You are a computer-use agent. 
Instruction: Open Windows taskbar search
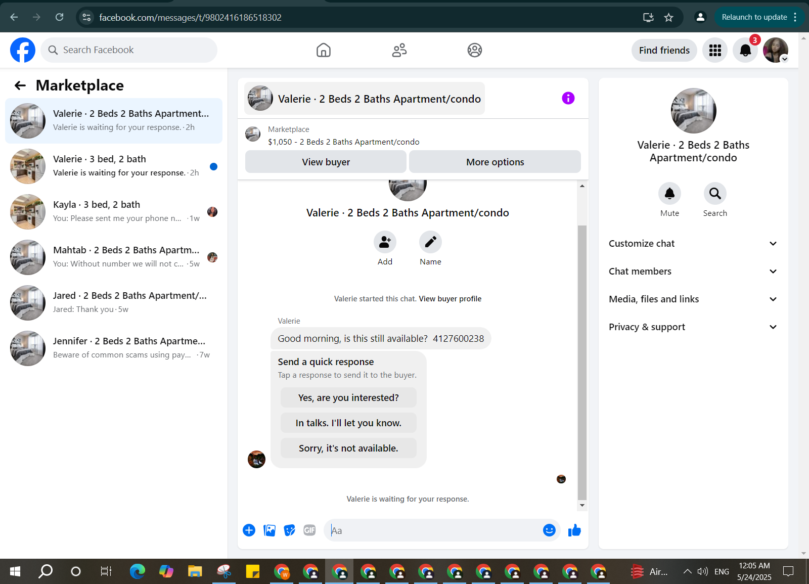(x=46, y=571)
